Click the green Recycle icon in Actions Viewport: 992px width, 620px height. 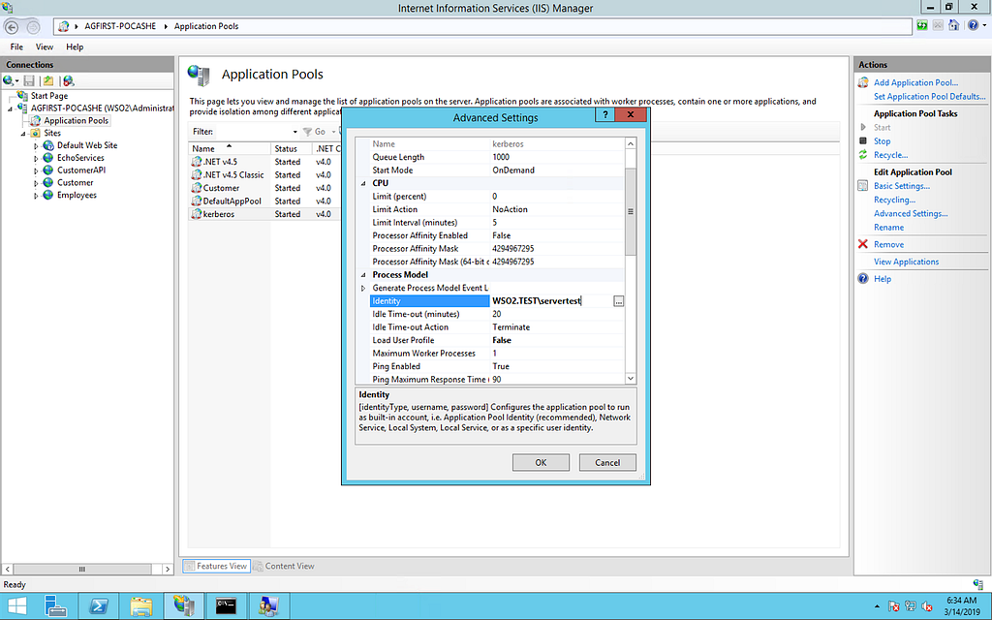coord(863,155)
